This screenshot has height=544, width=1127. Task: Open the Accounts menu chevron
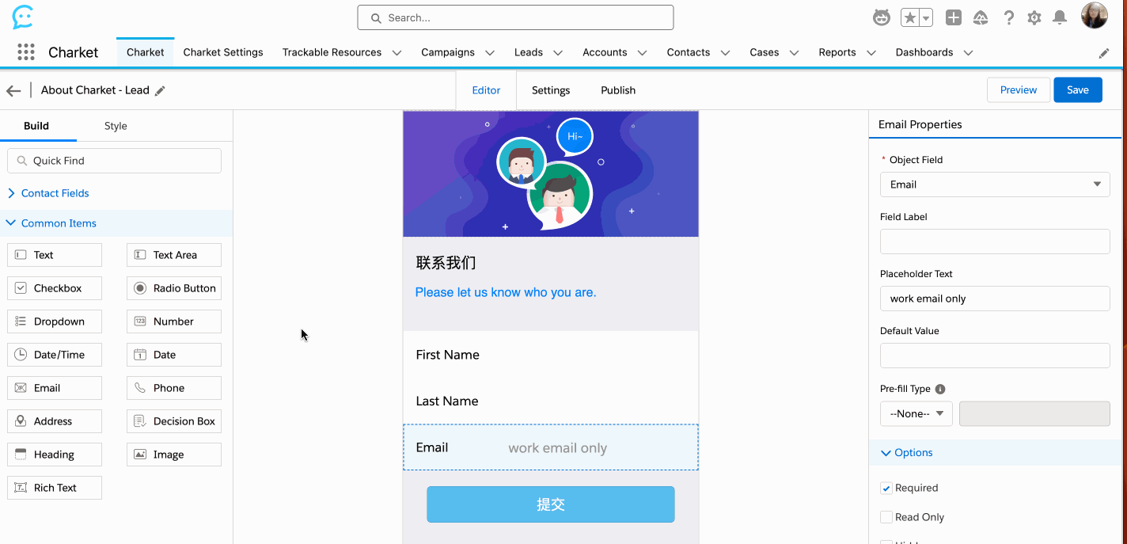(x=642, y=53)
